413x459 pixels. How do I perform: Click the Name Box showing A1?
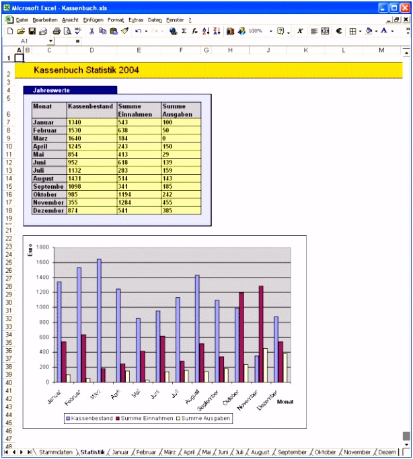click(x=26, y=41)
